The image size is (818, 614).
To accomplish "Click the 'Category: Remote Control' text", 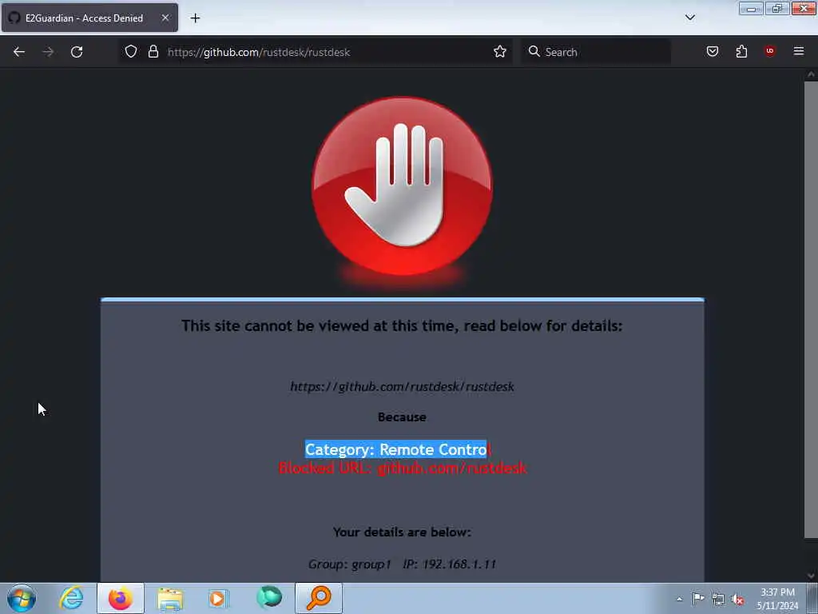I will coord(398,449).
